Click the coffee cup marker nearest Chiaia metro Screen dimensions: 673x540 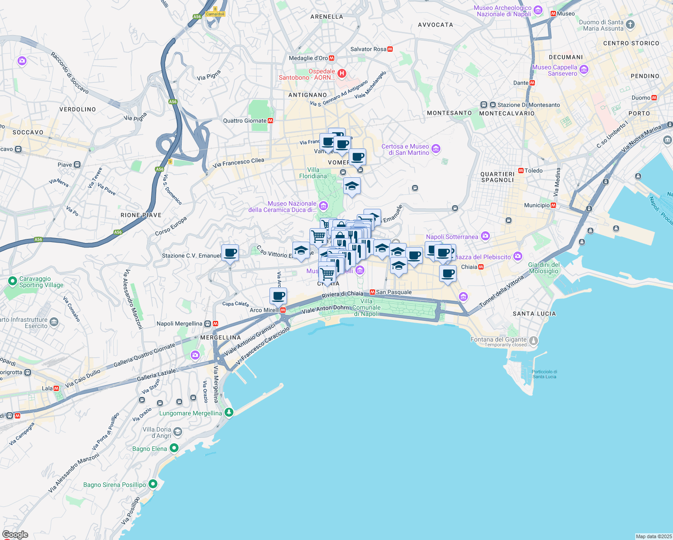point(448,274)
